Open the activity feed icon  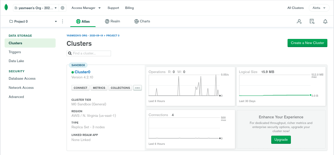tap(312, 21)
